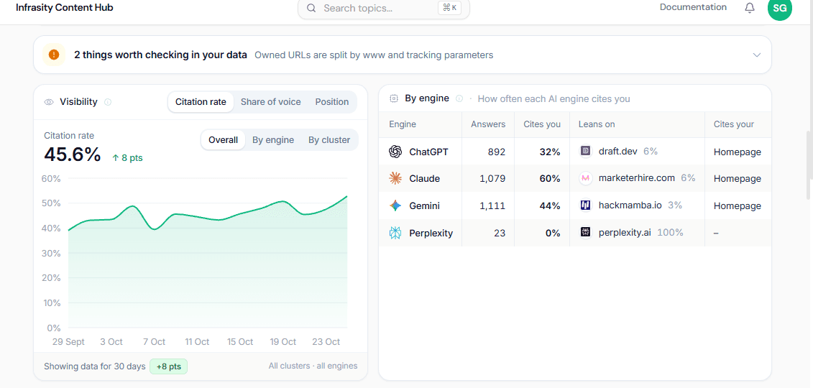Click the Leans on column header
Screen dimensions: 813x388
tap(597, 124)
